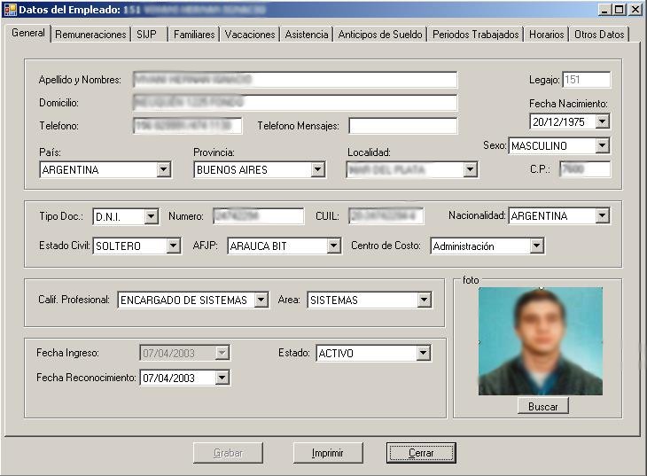Expand the Estado dropdown showing ACTIVO
647x476 pixels.
[423, 353]
